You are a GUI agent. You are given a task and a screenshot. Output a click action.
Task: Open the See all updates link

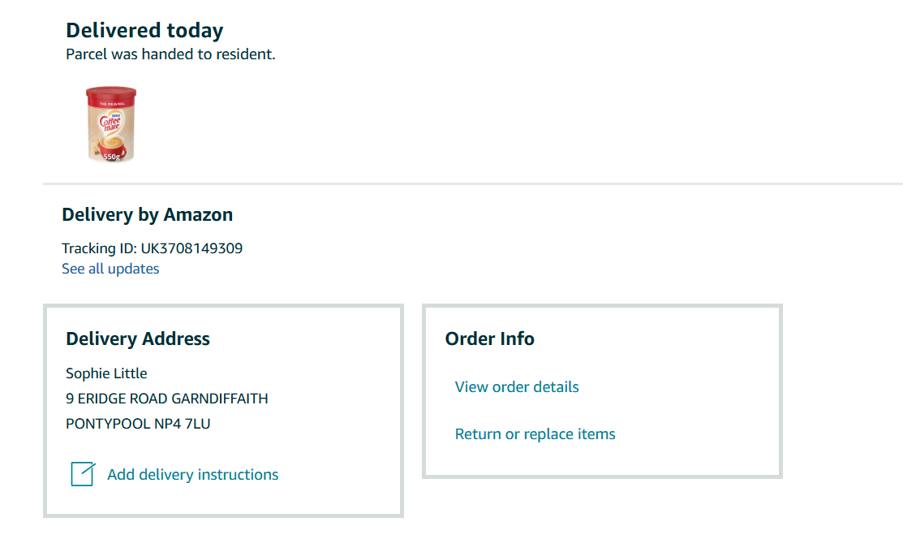point(110,269)
